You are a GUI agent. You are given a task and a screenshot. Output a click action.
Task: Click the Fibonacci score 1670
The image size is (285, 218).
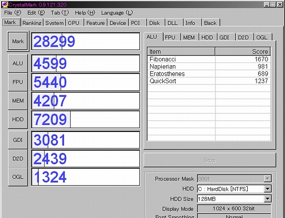tap(261, 59)
